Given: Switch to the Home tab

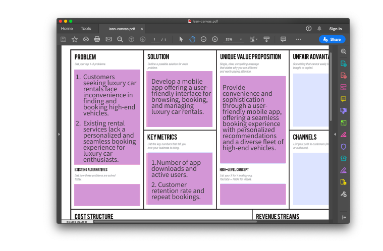Looking at the screenshot, I should coord(67,29).
